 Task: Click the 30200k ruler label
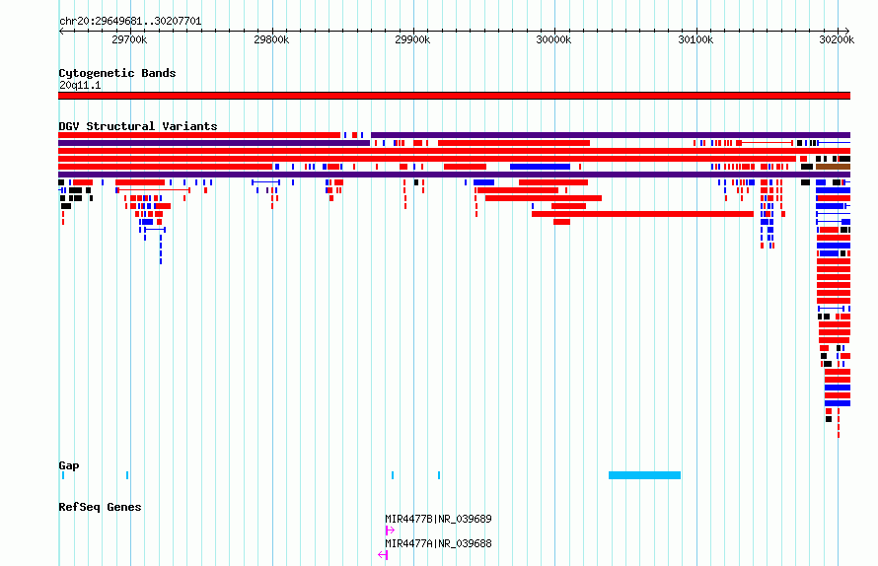pyautogui.click(x=837, y=39)
